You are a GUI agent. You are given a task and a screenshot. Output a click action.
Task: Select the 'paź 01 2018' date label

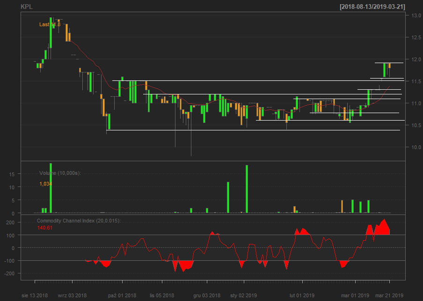pos(122,295)
